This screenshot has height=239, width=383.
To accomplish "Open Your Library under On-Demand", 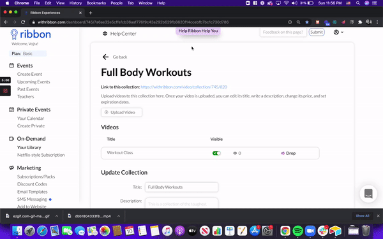I will coord(29,148).
